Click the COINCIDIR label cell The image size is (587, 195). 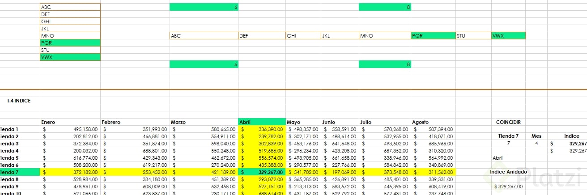coord(508,122)
